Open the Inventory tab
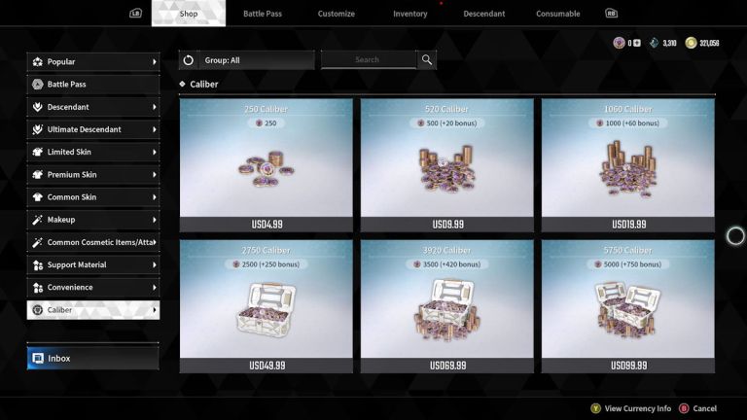 410,14
